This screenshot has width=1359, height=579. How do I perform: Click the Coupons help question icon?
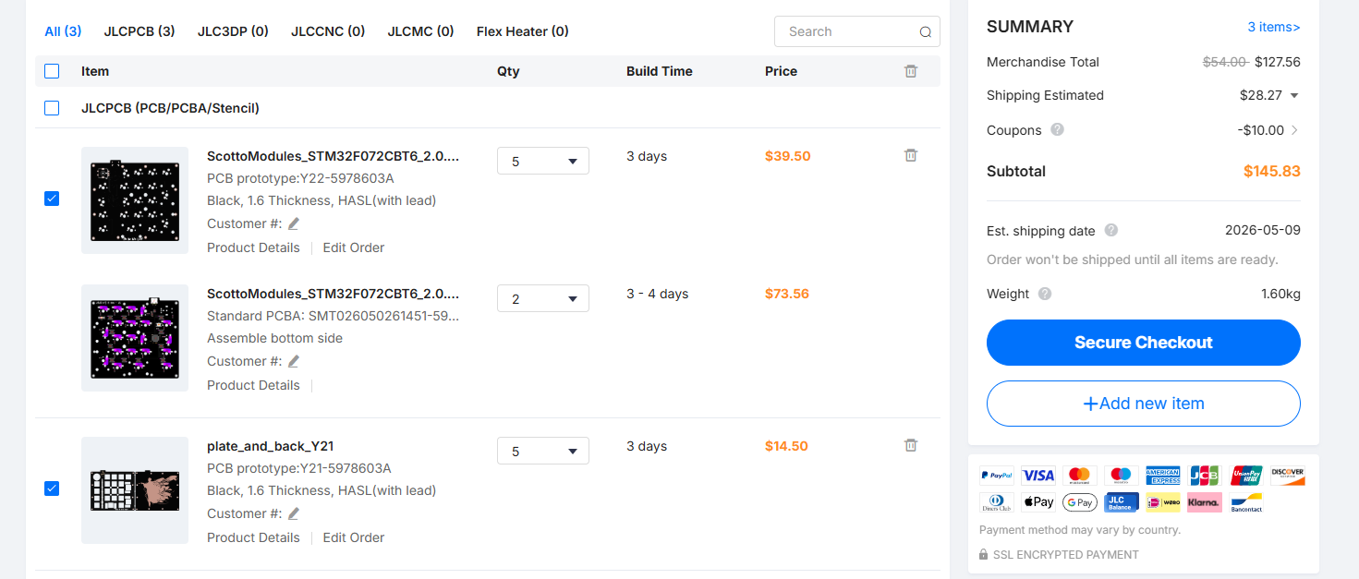click(x=1057, y=129)
